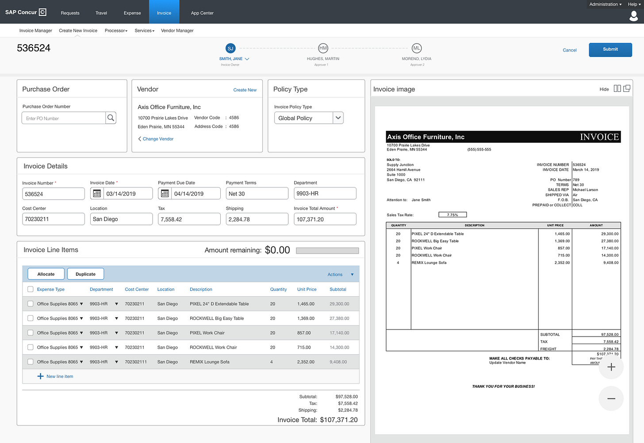Click the Department field 9903-HR
Screen dimensions: 644x443
(325, 193)
